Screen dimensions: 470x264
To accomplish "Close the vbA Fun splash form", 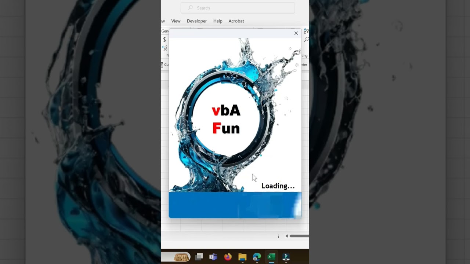I will 296,33.
